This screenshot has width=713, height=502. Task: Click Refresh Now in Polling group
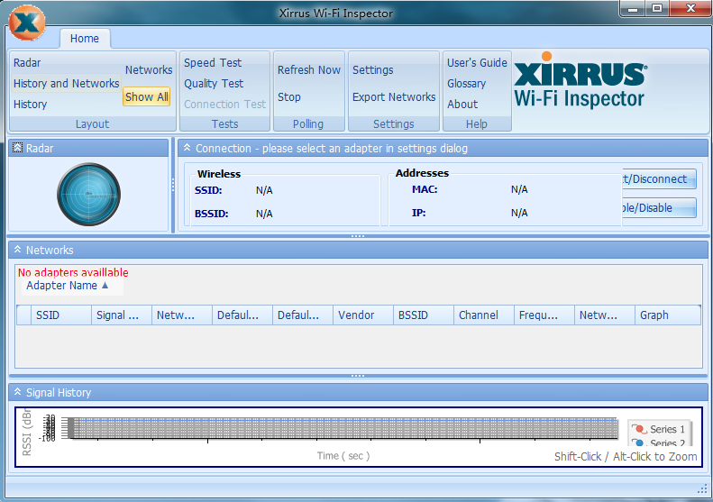(308, 70)
